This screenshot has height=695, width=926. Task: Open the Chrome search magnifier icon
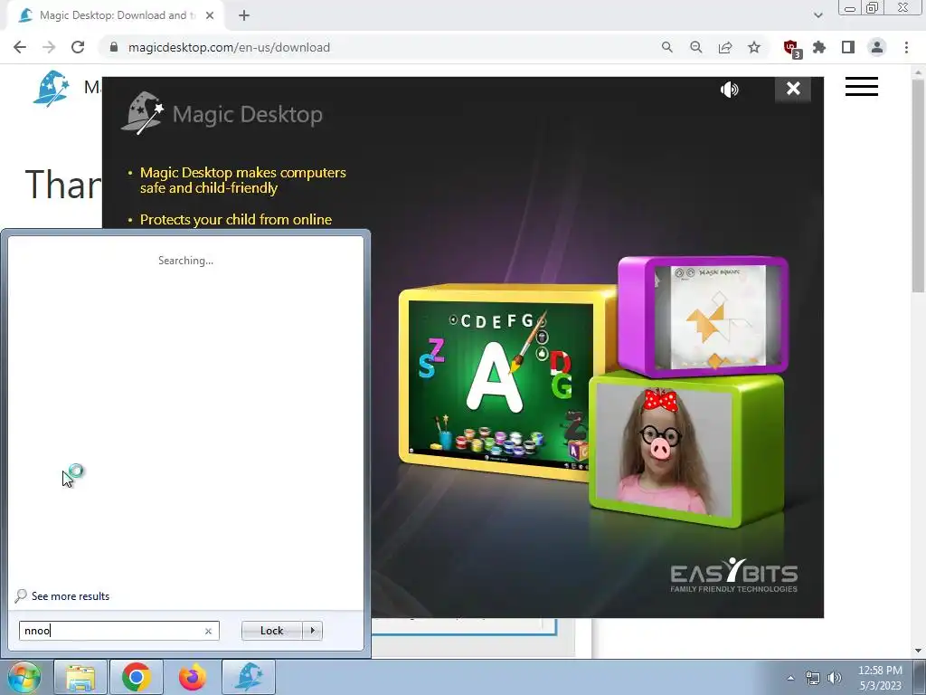point(666,47)
